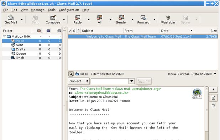Click the recipient address in To header
This screenshot has height=140, width=220.
(x=101, y=93)
